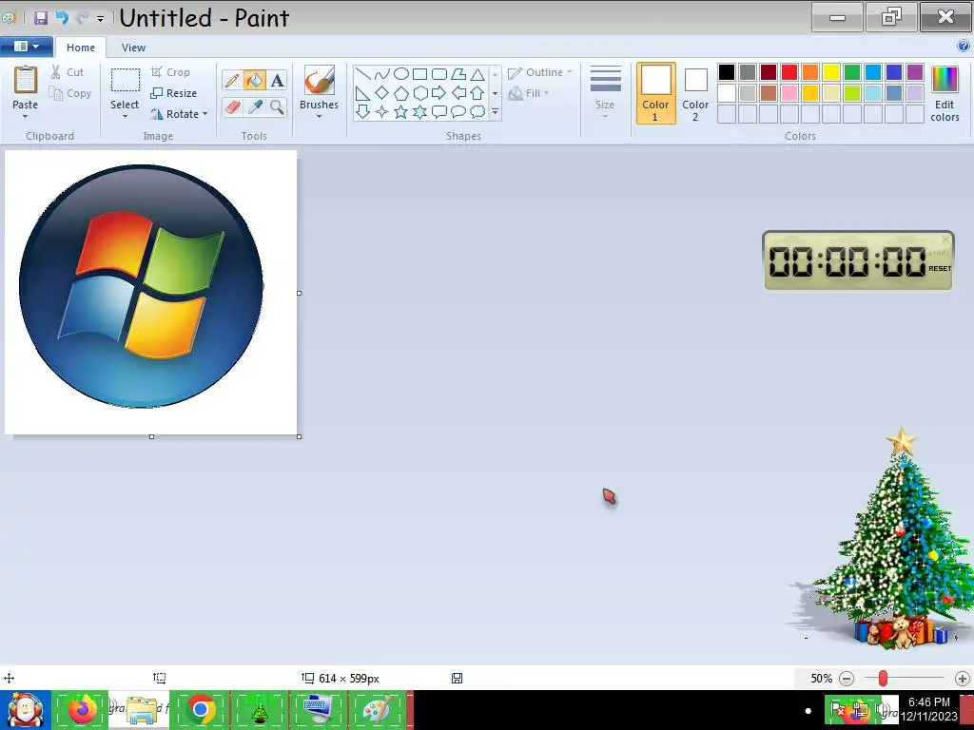
Task: Pick the black color swatch
Action: point(727,72)
